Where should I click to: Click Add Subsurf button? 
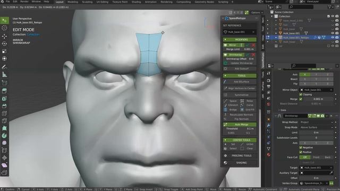pos(240,68)
